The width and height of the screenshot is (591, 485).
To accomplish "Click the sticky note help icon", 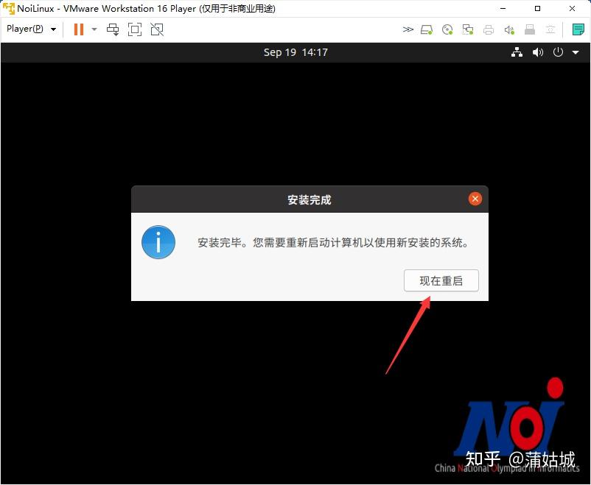I will 579,29.
